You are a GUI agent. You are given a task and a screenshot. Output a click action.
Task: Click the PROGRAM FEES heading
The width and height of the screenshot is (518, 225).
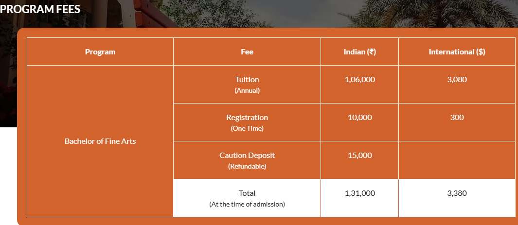40,9
